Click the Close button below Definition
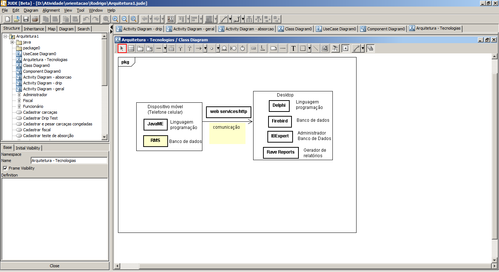This screenshot has height=272, width=499. (x=54, y=266)
